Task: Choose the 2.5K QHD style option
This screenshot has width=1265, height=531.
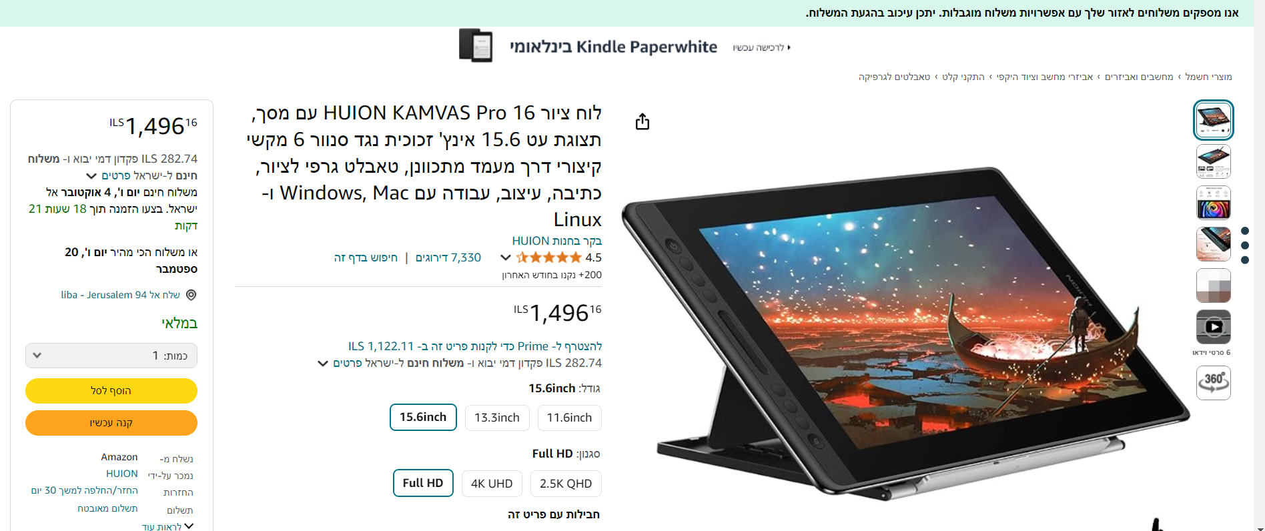Action: click(x=566, y=484)
